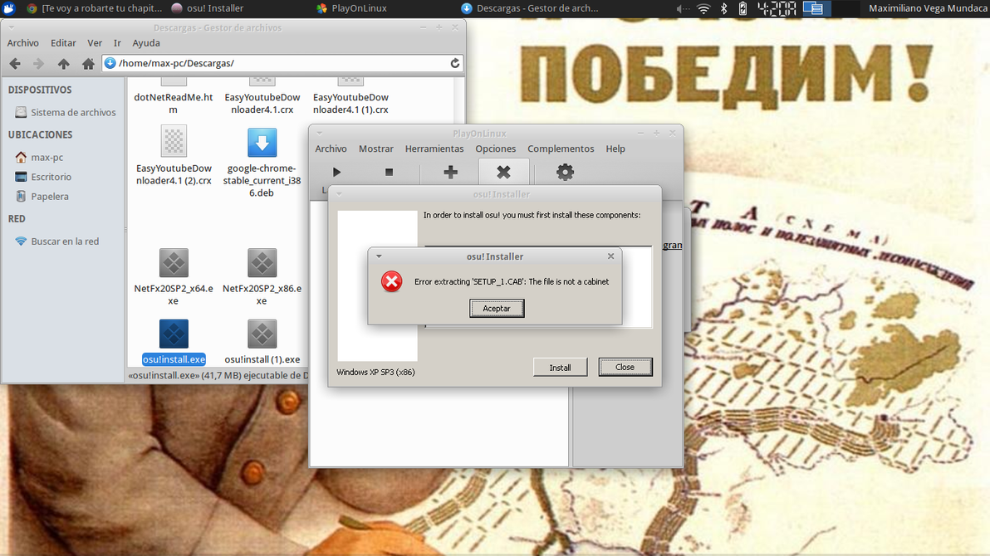Open the Ayuda menu in file manager

point(146,43)
